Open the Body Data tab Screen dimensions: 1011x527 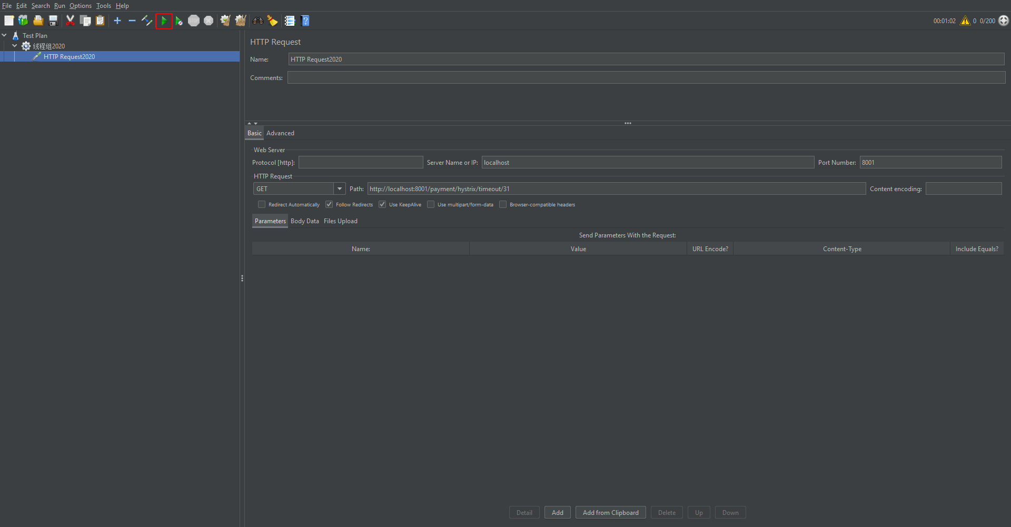coord(305,221)
